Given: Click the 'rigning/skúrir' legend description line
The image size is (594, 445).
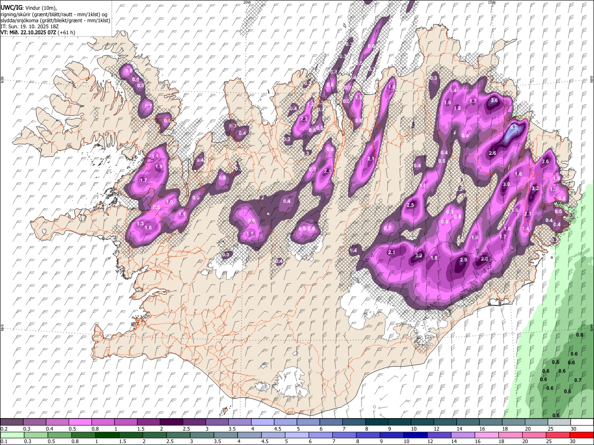Looking at the screenshot, I should click(x=54, y=14).
